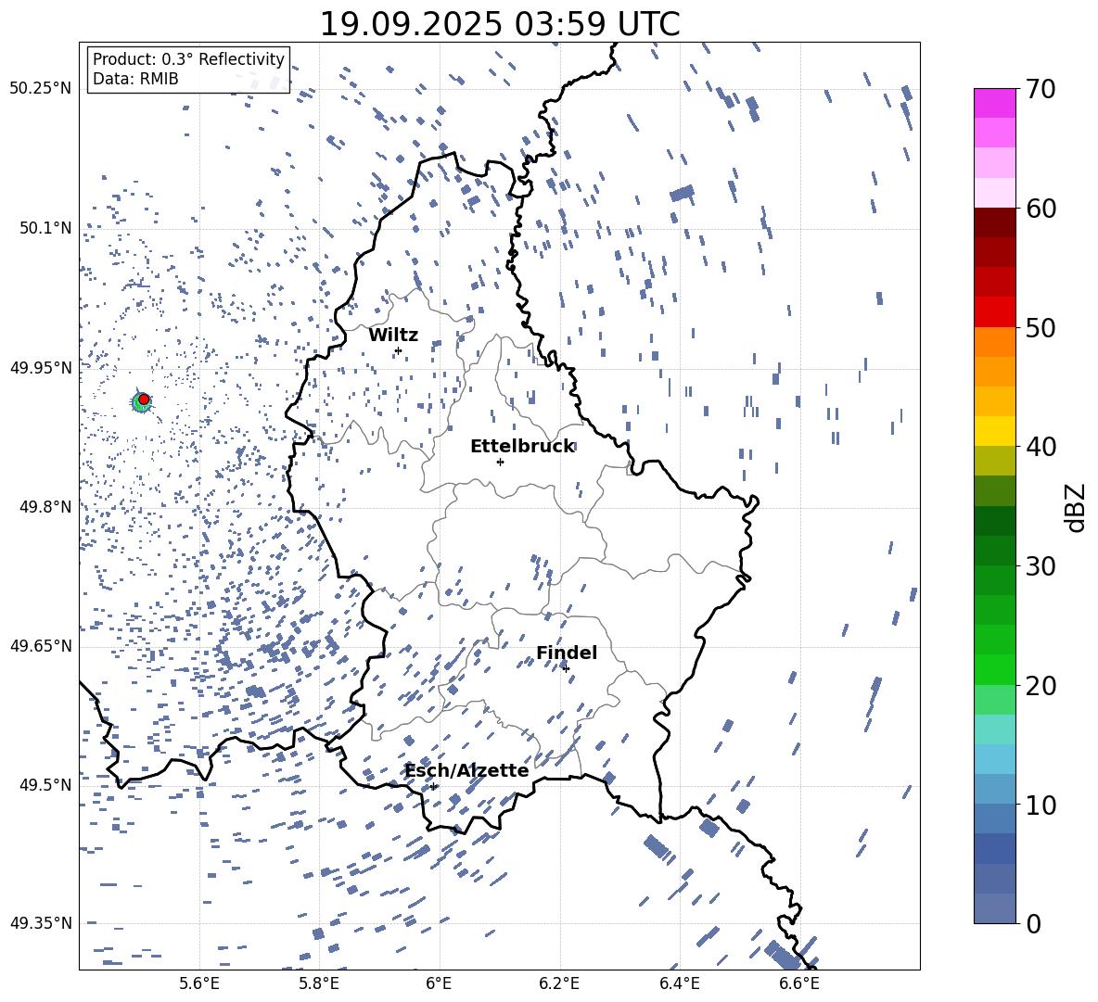Click the 30 colorbar tick label

1041,565
